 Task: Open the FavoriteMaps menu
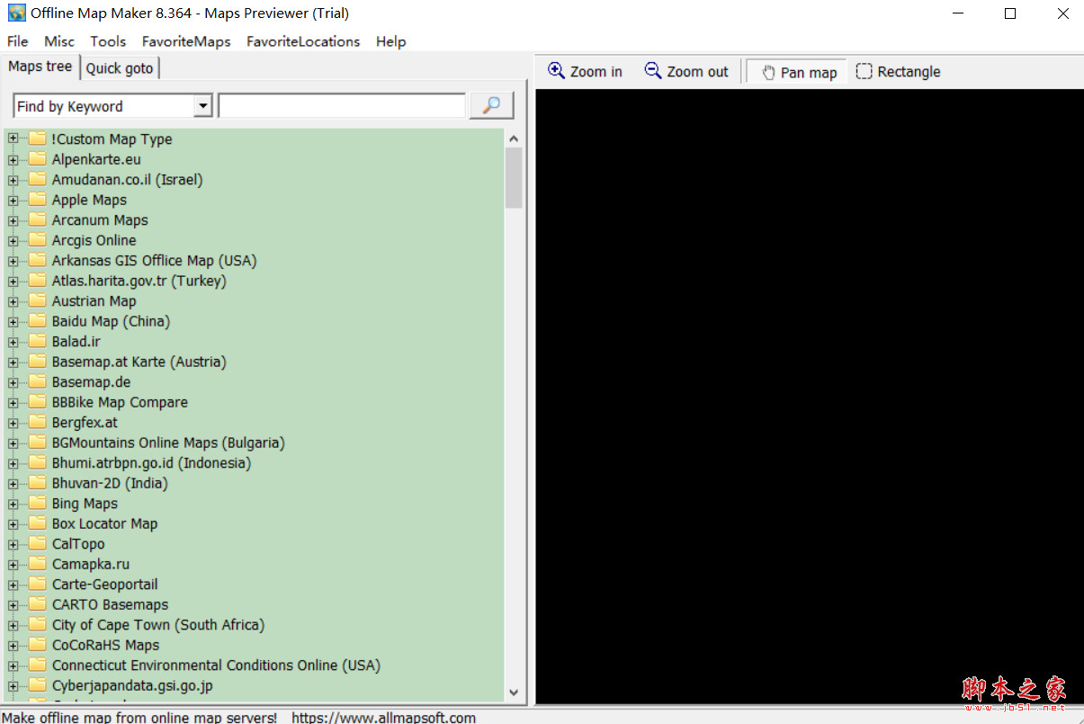click(x=186, y=41)
